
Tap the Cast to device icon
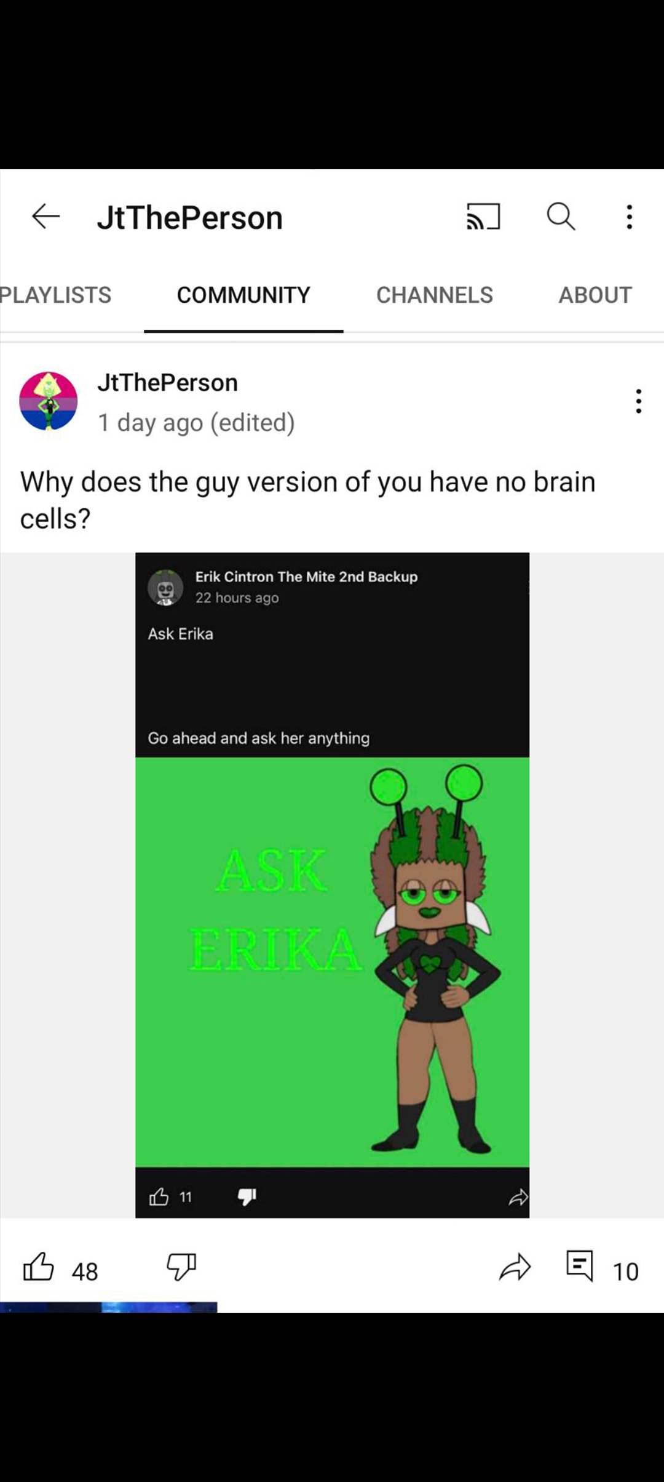click(x=483, y=217)
